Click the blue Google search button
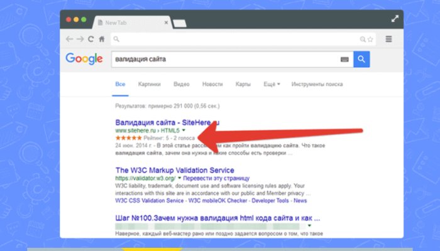 [x=361, y=59]
